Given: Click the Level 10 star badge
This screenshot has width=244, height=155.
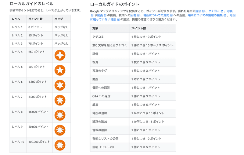Looking at the screenshot, I should tap(60, 145).
